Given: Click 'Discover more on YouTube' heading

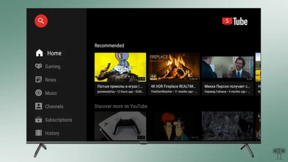Looking at the screenshot, I should pyautogui.click(x=121, y=106).
